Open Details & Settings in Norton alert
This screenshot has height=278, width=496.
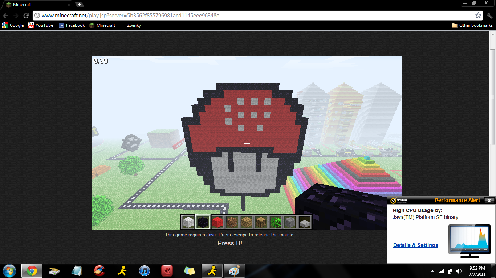point(416,245)
